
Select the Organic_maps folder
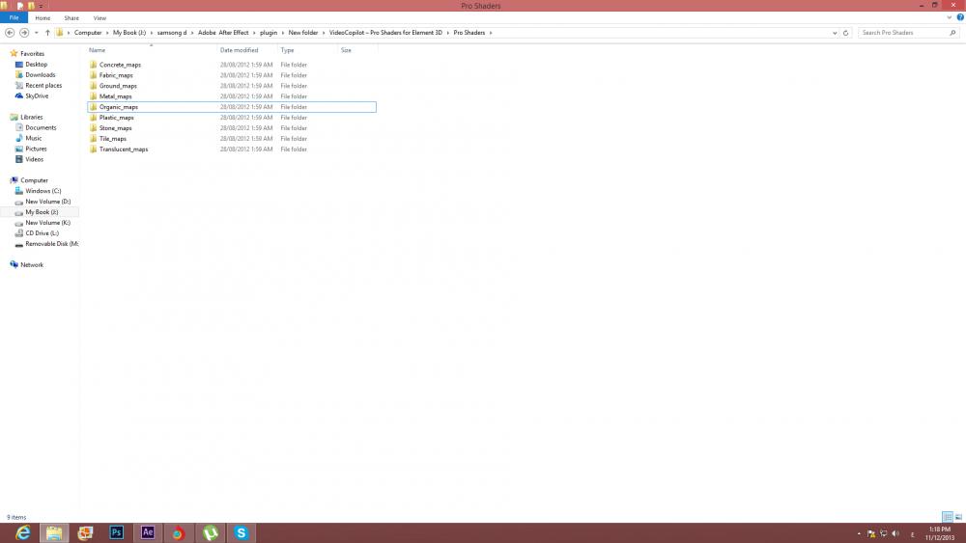118,107
